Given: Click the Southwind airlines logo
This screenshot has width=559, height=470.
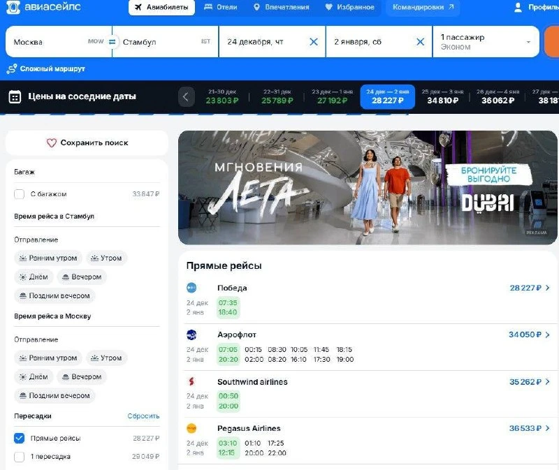Looking at the screenshot, I should pos(191,381).
